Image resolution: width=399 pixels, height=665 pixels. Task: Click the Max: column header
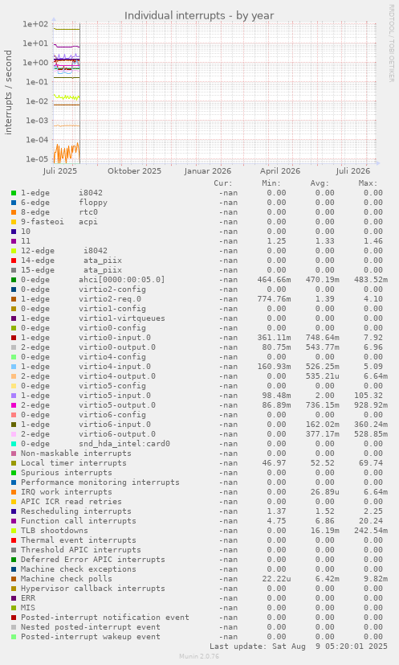[367, 183]
